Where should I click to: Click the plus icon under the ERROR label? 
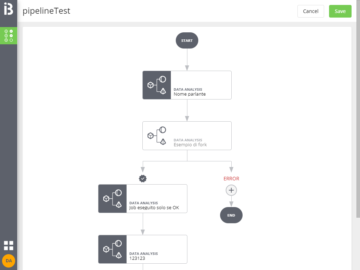[231, 190]
